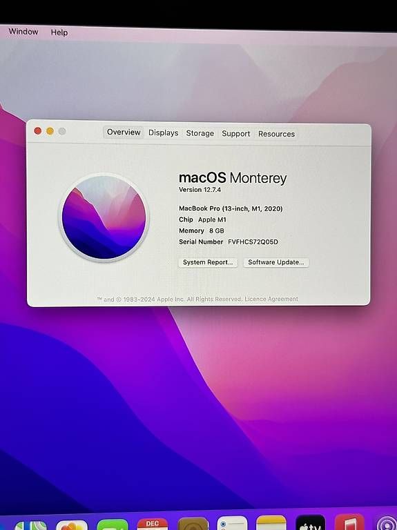Image resolution: width=397 pixels, height=530 pixels.
Task: Open the Licence Agreement link
Action: [271, 299]
